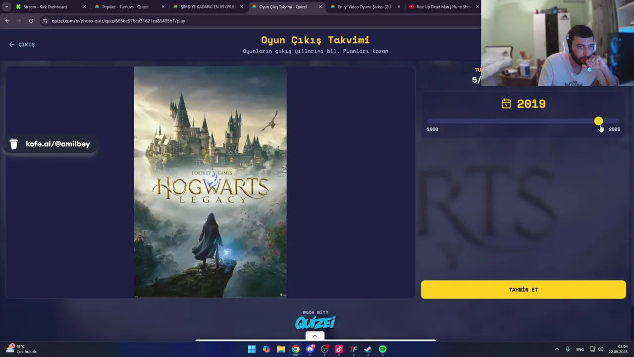The height and width of the screenshot is (357, 634).
Task: Close the Popüler - Turnuva tab
Action: 163,7
